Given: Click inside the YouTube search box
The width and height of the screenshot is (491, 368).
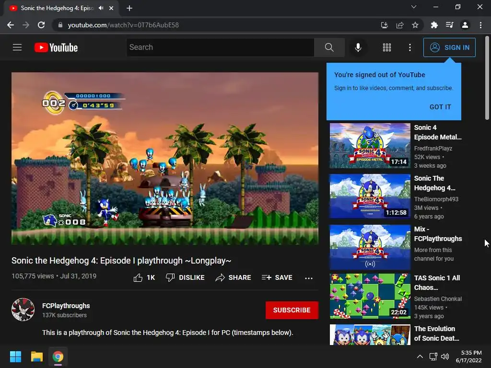Looking at the screenshot, I should tap(220, 47).
